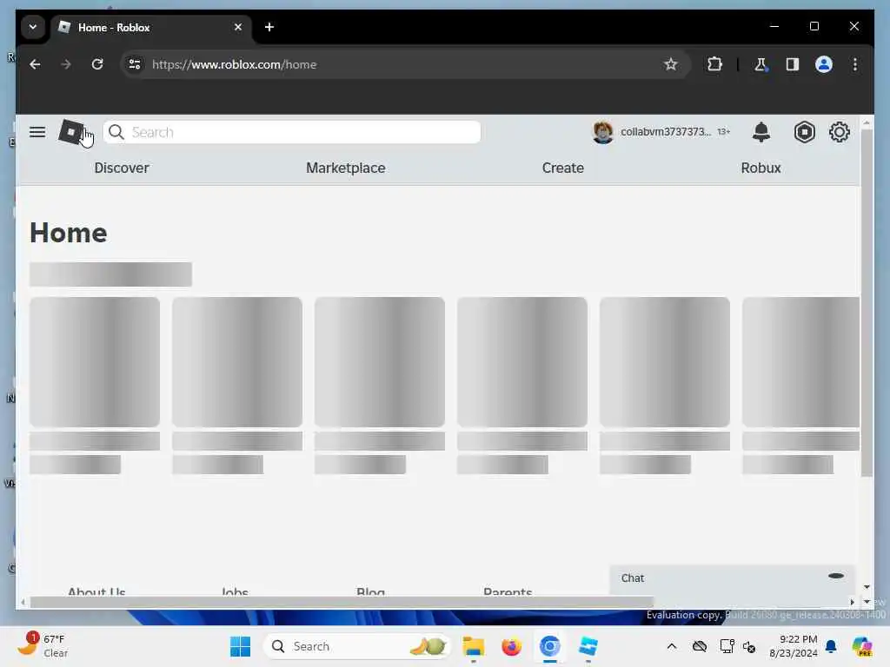Open the Roblox app in taskbar
890x667 pixels.
point(588,646)
